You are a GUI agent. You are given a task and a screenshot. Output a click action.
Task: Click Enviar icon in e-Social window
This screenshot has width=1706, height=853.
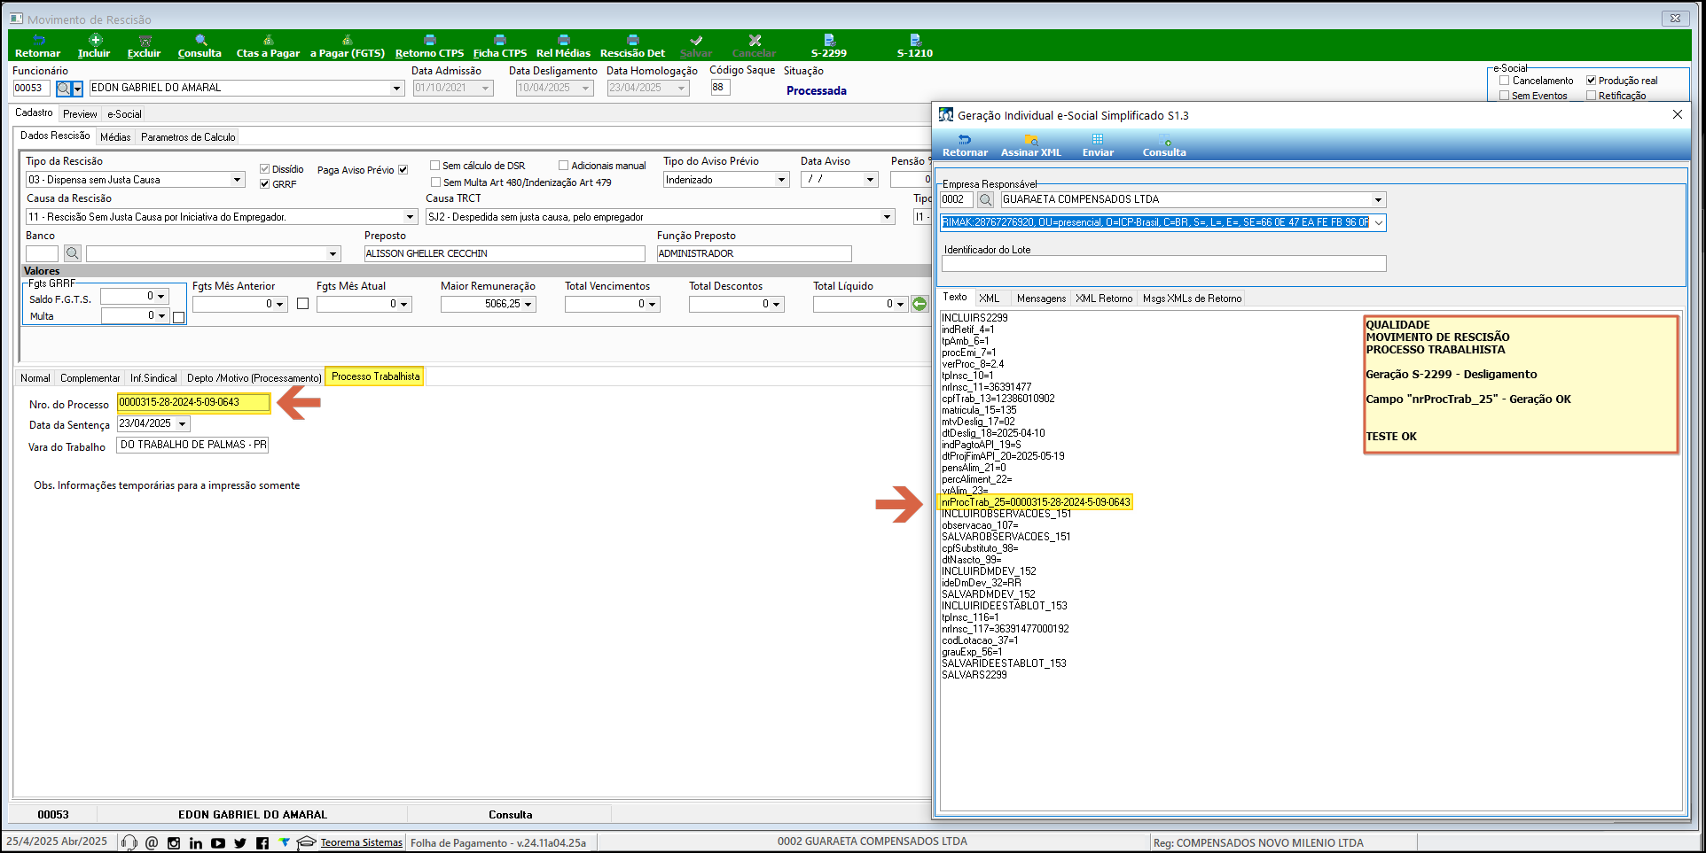point(1098,140)
